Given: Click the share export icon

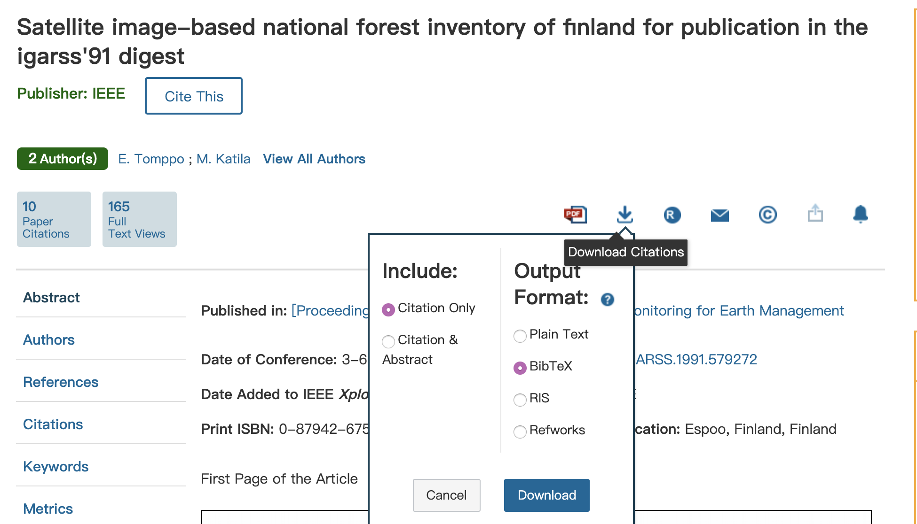Looking at the screenshot, I should (815, 214).
